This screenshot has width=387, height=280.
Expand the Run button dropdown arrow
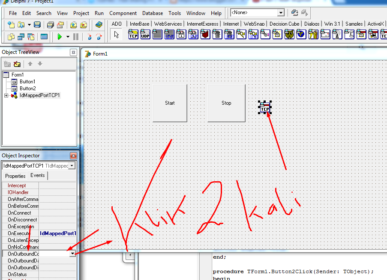[x=68, y=37]
